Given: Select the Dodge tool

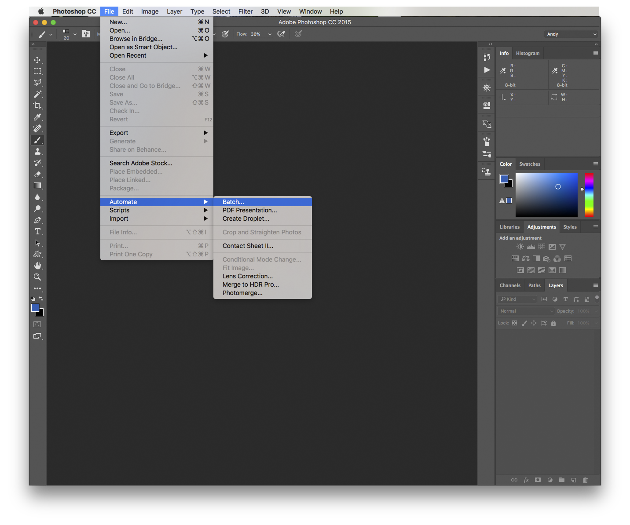Looking at the screenshot, I should click(37, 208).
